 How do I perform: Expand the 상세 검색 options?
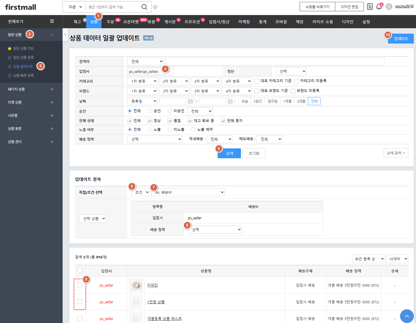click(x=396, y=153)
